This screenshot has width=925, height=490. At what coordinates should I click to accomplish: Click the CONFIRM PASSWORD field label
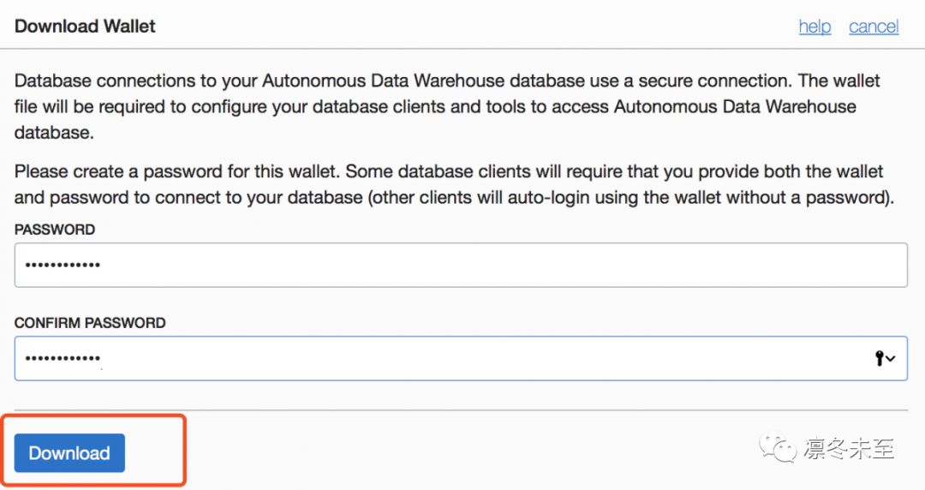(90, 323)
